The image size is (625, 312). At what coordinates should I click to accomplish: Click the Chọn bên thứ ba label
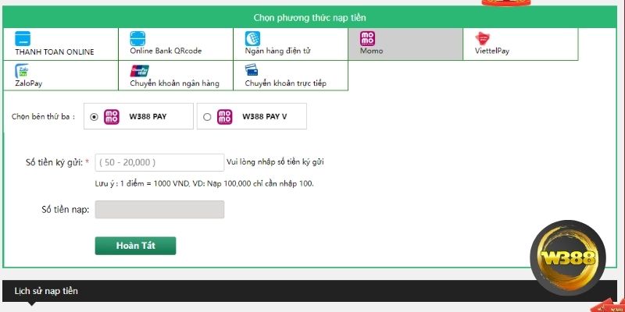[43, 117]
